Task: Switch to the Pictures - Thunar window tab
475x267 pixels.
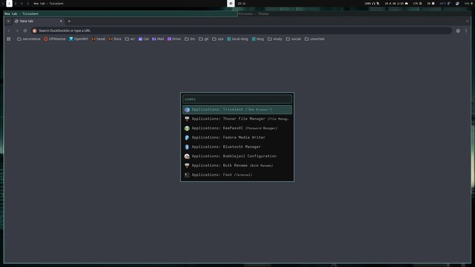Action: tap(354, 14)
